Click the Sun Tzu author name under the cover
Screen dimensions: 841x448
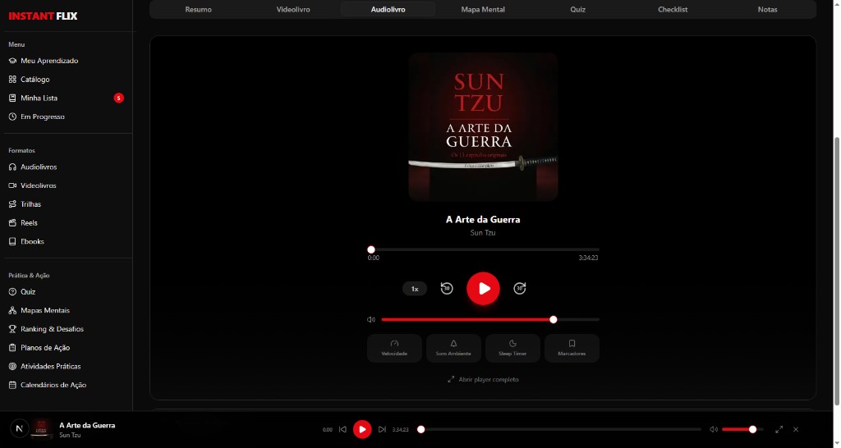(483, 232)
